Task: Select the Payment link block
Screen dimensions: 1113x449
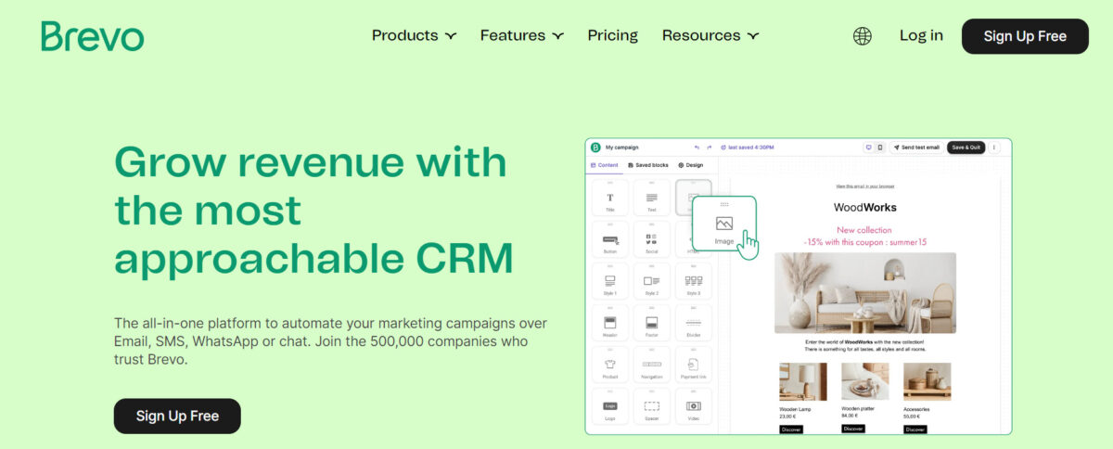Action: coord(694,366)
